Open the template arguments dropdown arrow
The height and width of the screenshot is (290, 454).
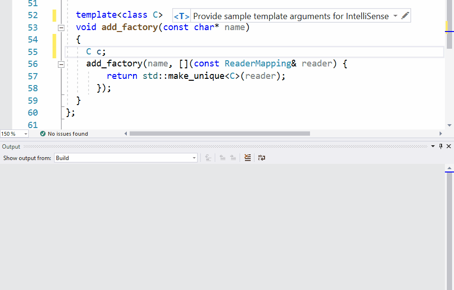coord(395,16)
